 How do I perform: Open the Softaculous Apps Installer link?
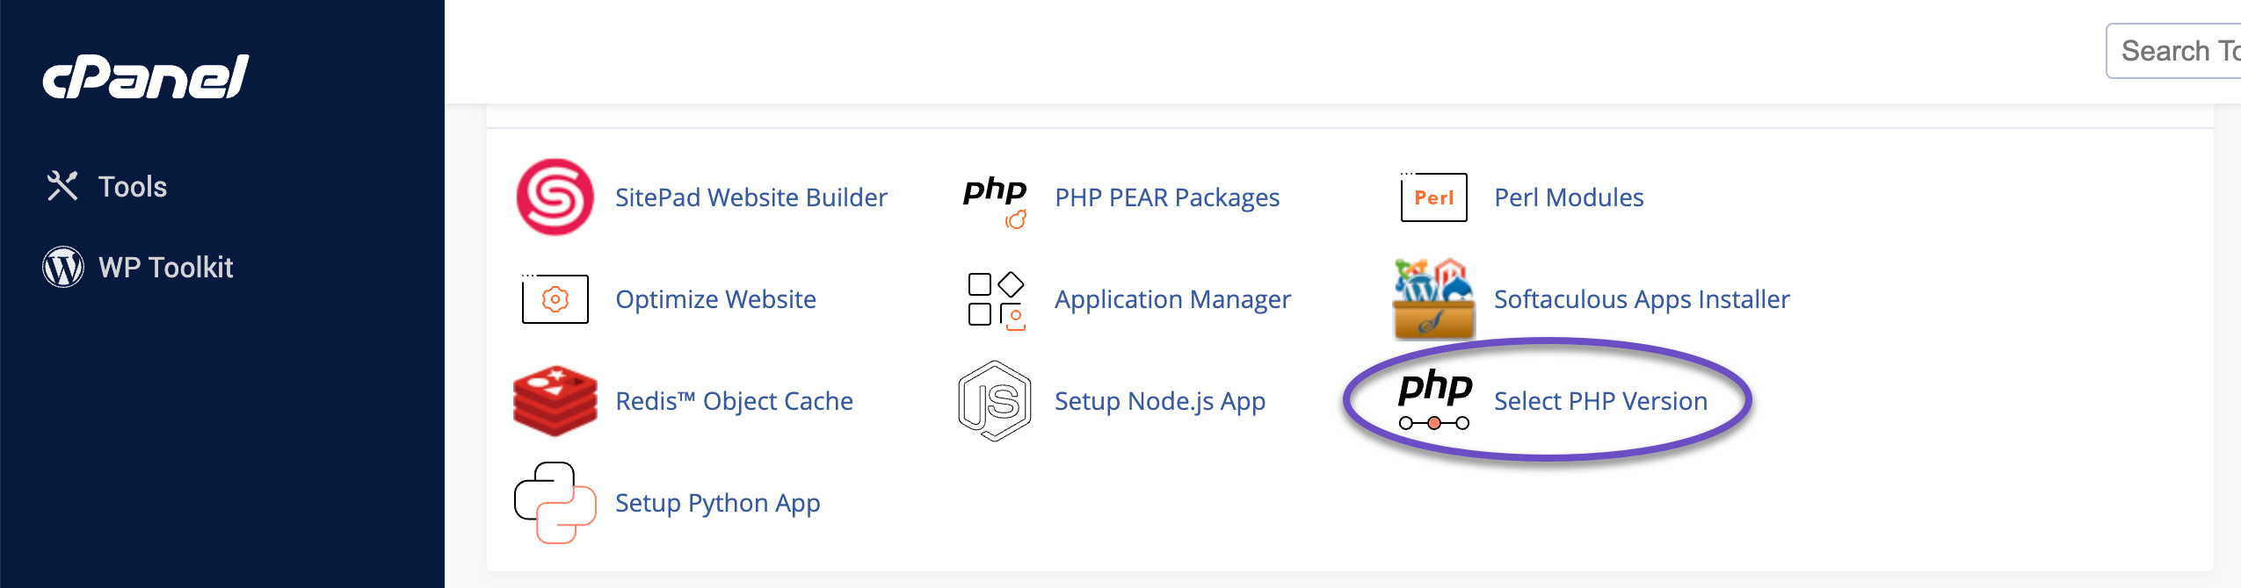pos(1642,299)
